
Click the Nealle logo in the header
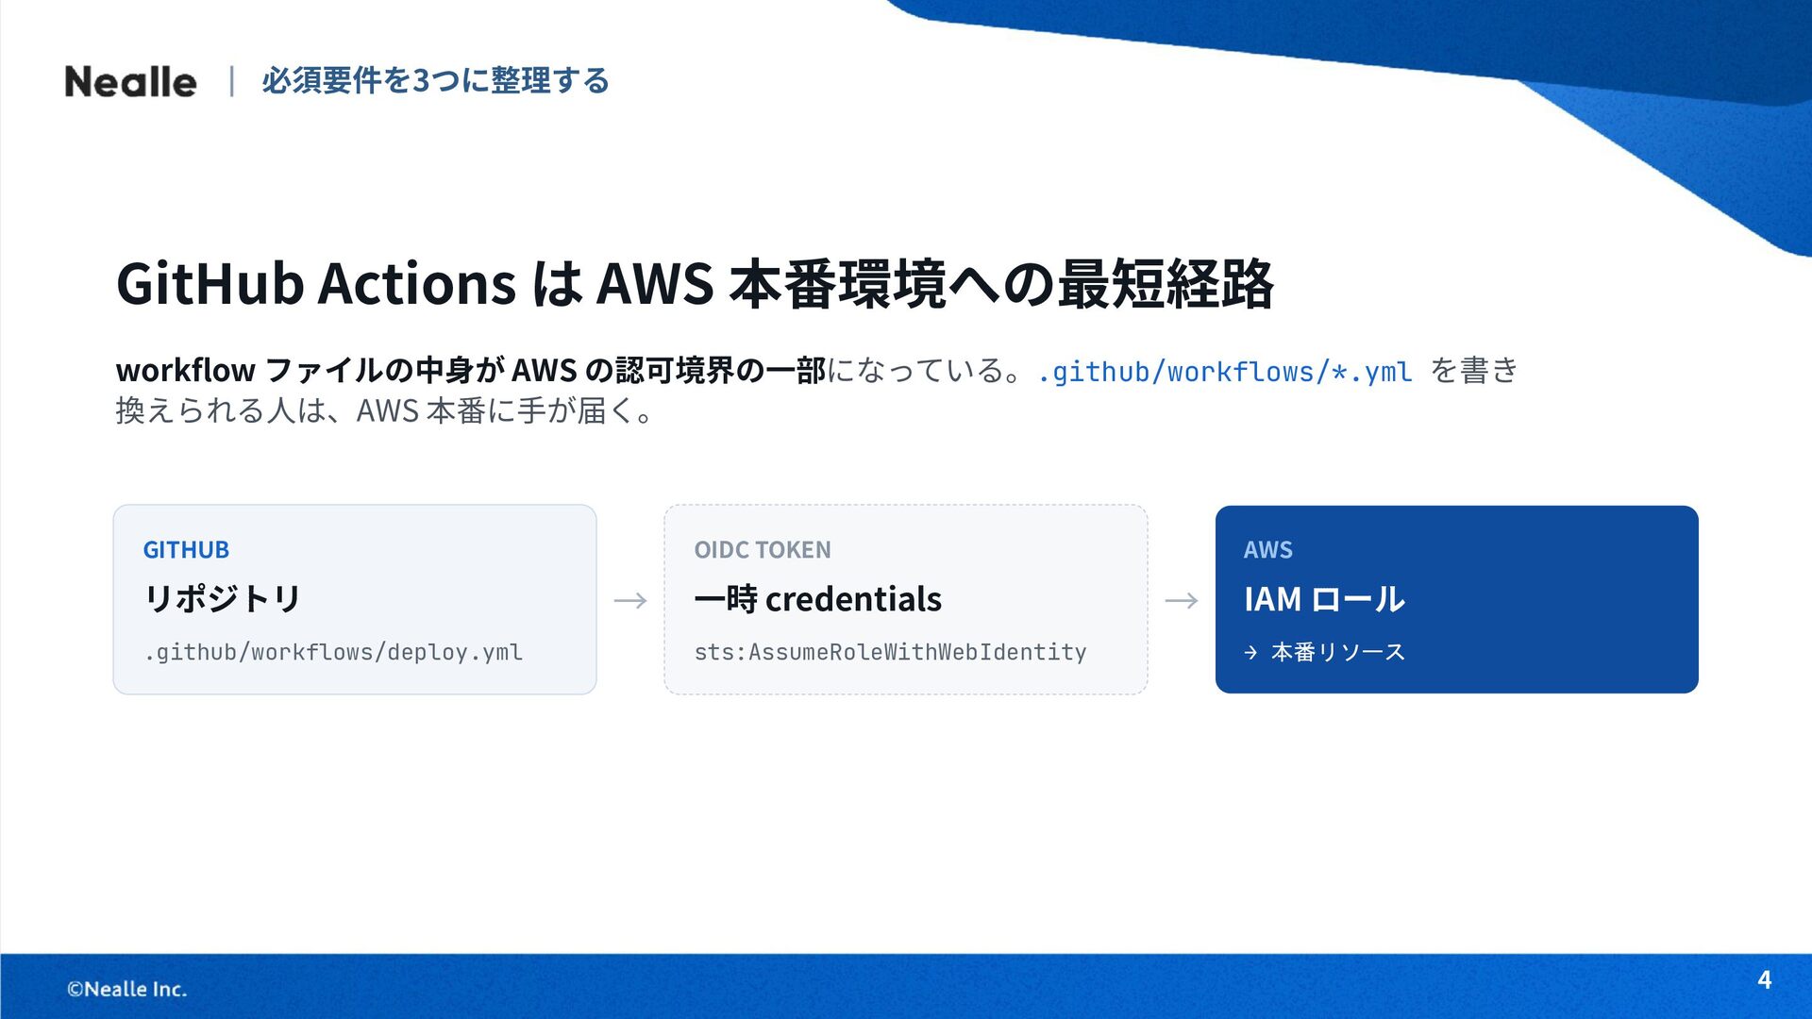pos(130,82)
